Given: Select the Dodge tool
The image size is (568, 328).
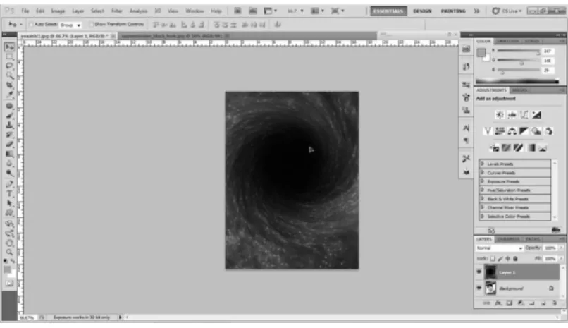Looking at the screenshot, I should pos(9,173).
